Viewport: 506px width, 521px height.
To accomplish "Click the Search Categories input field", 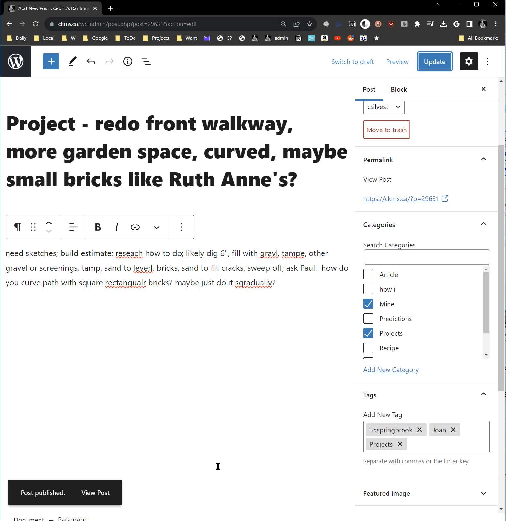I will [x=426, y=257].
